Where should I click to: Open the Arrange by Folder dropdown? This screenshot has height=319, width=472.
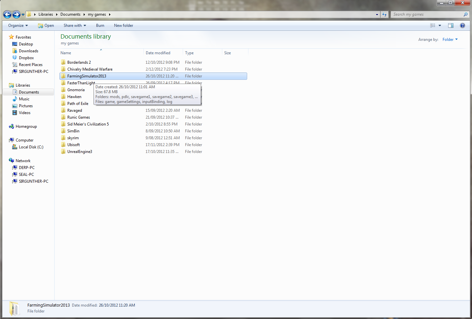click(x=450, y=40)
